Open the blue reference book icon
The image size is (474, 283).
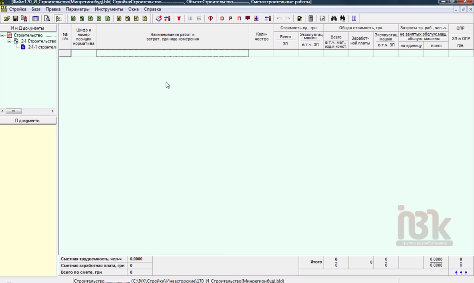pos(354,18)
